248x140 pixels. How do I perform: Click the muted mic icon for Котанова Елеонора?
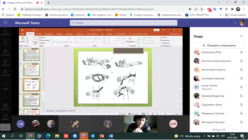[241, 78]
